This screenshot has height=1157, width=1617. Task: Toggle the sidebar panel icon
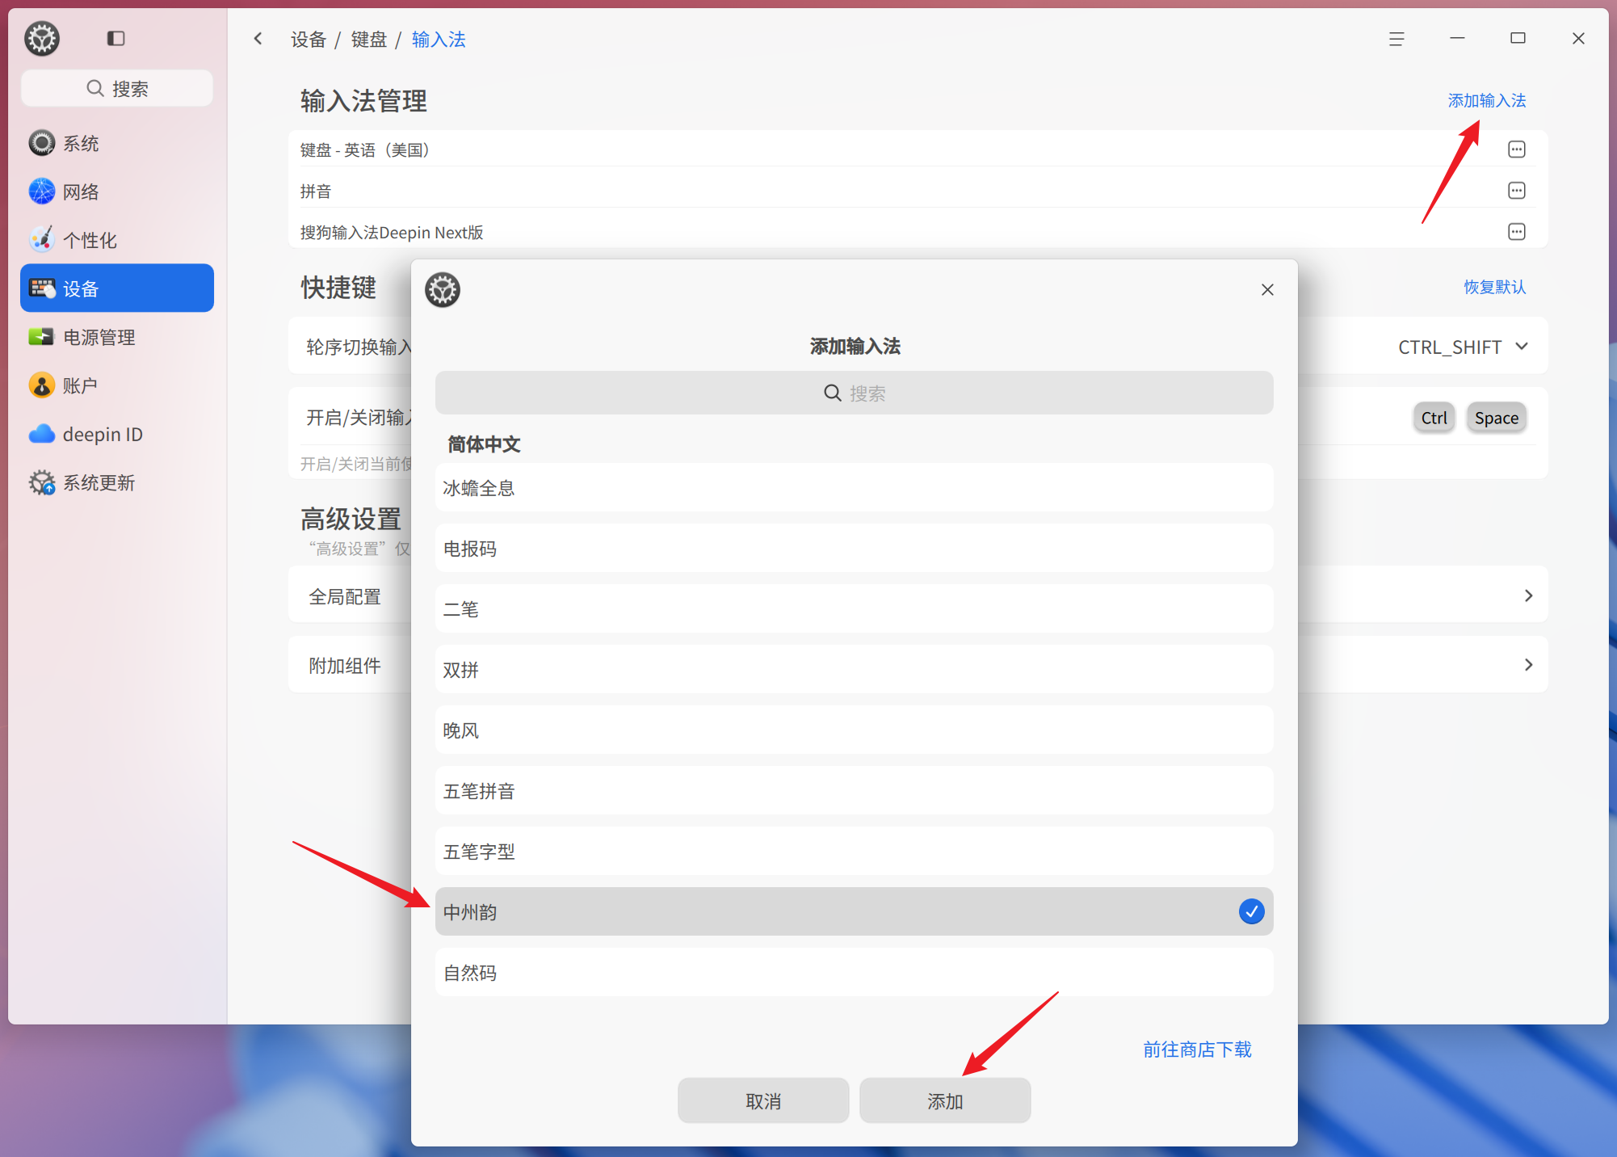(115, 38)
